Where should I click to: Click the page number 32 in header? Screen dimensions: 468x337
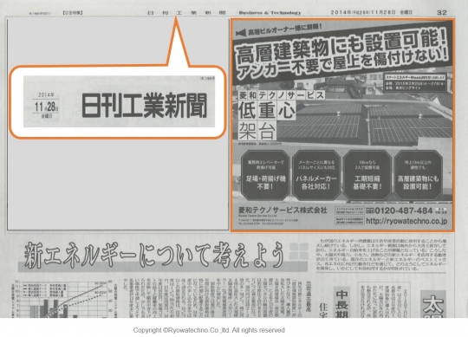coord(442,12)
